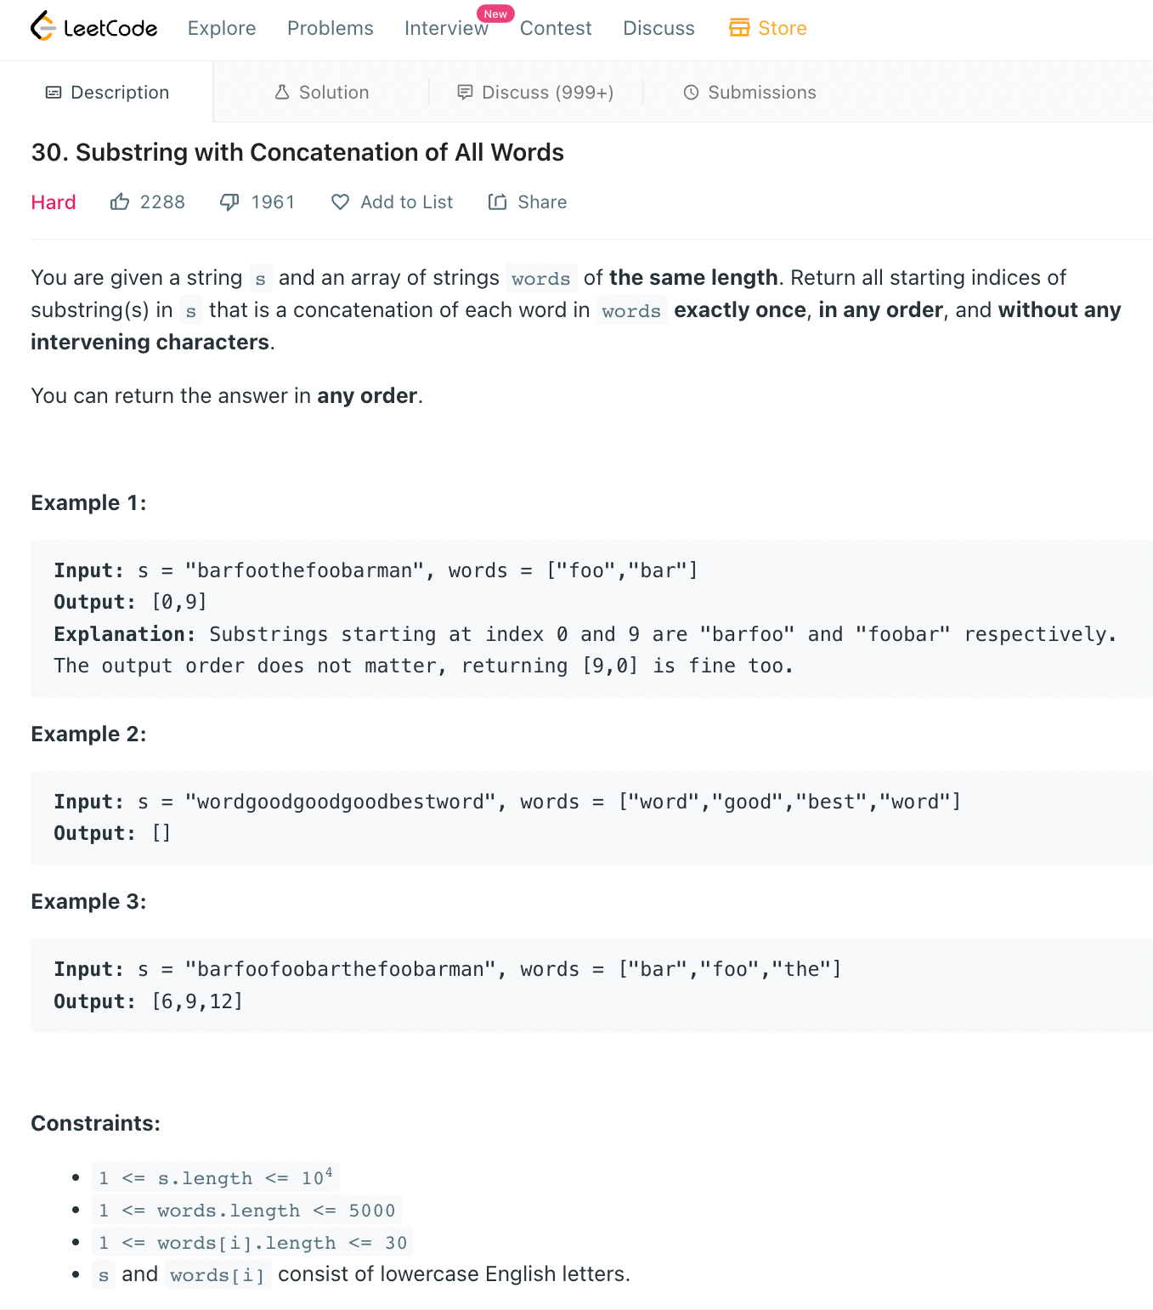Click the Store link
This screenshot has width=1153, height=1310.
[767, 28]
